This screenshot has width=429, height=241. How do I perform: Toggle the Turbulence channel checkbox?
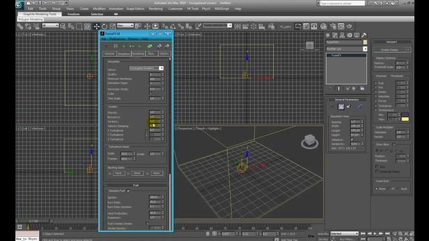coord(375,106)
